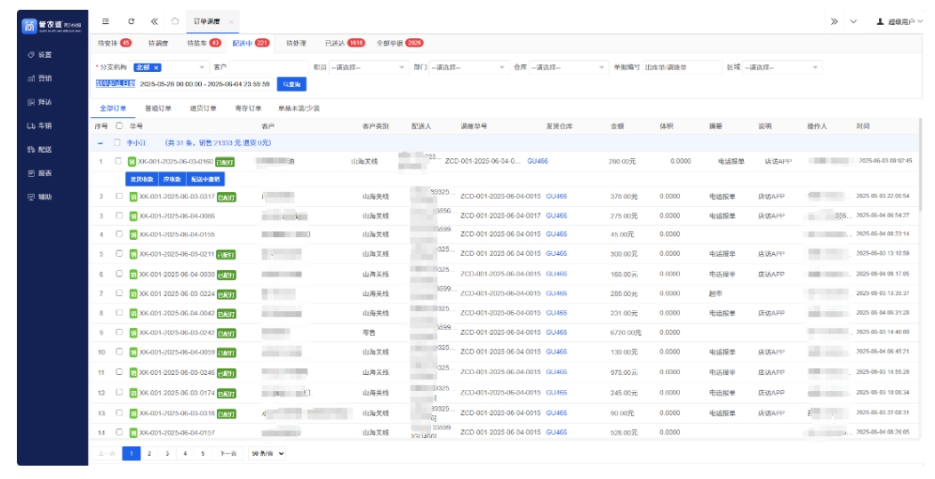Image resolution: width=935 pixels, height=479 pixels.
Task: Switch to the 全部单据 2026 tab
Action: click(x=400, y=43)
